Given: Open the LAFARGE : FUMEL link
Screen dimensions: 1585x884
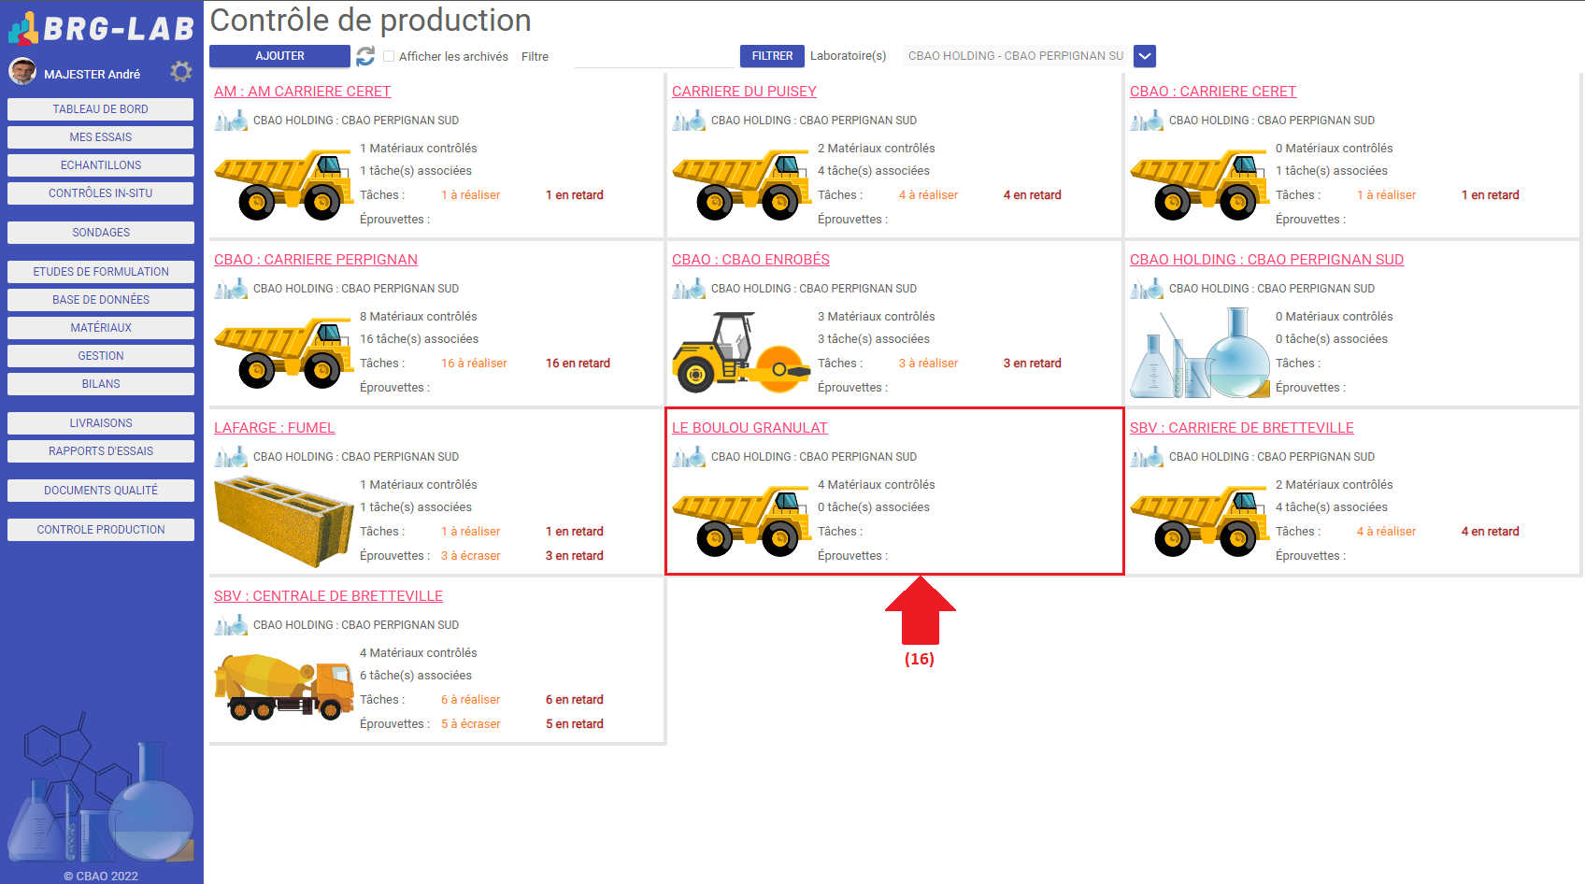Looking at the screenshot, I should (275, 428).
